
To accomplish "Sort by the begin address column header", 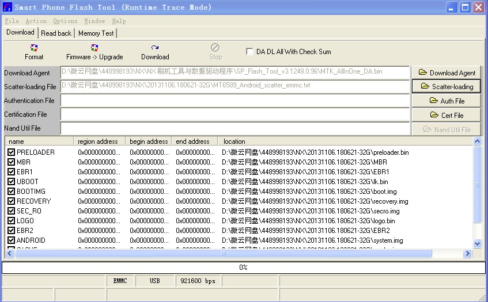I will pos(149,142).
